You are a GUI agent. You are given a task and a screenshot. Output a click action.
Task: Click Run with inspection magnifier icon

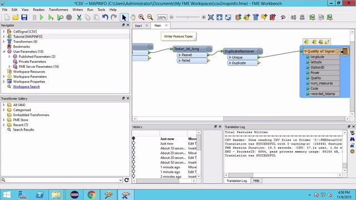pos(60,17)
